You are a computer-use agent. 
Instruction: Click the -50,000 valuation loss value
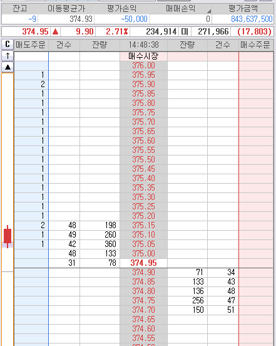[x=134, y=19]
